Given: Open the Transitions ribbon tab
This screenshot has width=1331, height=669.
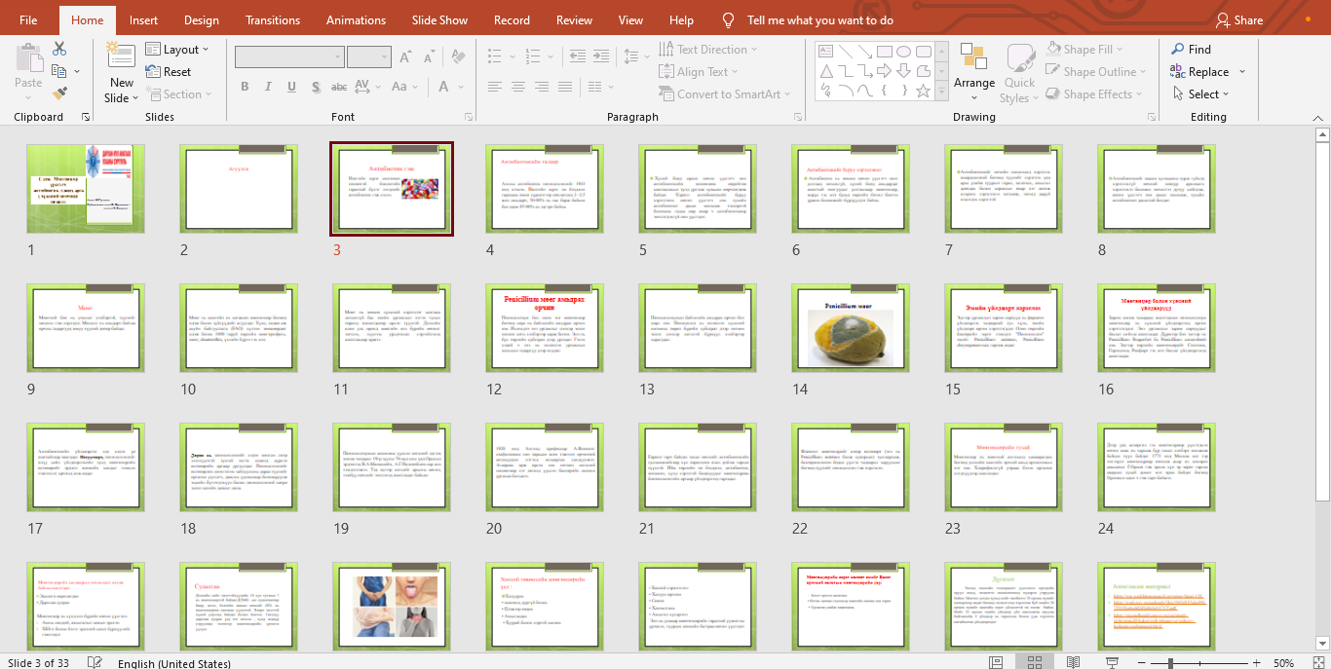Looking at the screenshot, I should (273, 19).
